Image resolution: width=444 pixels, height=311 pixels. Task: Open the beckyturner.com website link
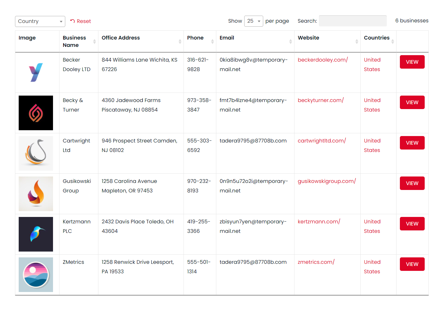pos(321,100)
